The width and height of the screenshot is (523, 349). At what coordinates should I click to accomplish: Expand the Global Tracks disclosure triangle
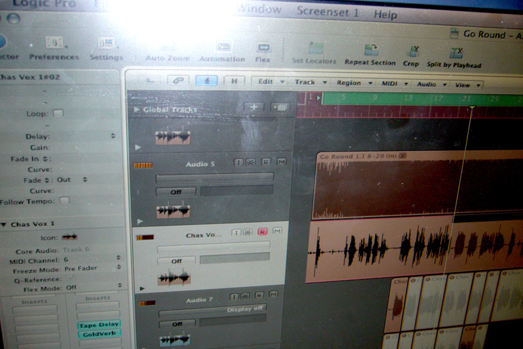pyautogui.click(x=137, y=110)
